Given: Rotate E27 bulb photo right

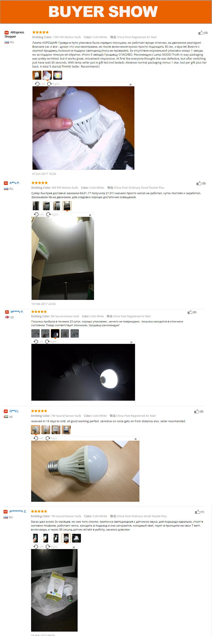Looking at the screenshot, I should (52, 438).
